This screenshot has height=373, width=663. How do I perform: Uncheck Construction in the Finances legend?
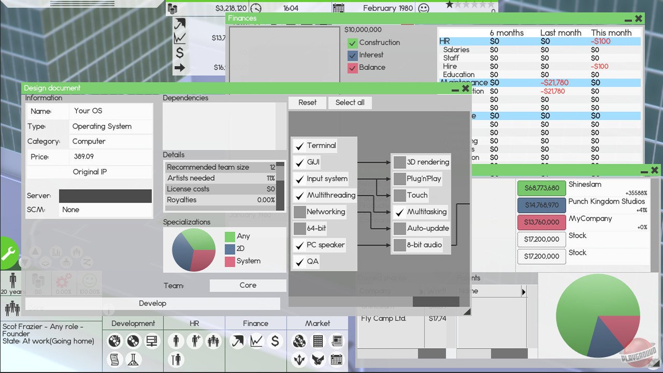tap(353, 43)
